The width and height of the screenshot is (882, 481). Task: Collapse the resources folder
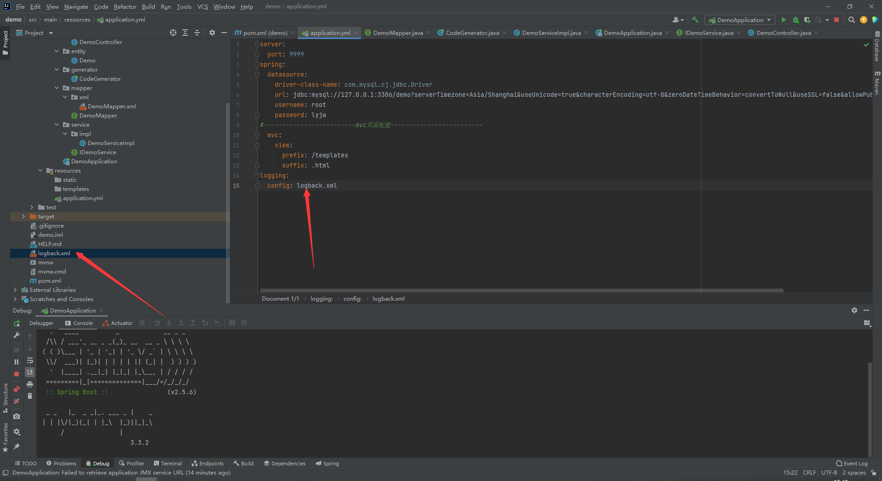pos(40,170)
